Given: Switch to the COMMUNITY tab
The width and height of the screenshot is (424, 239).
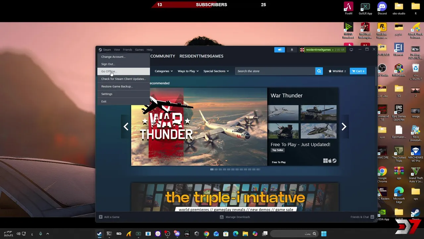Looking at the screenshot, I should click(x=163, y=56).
